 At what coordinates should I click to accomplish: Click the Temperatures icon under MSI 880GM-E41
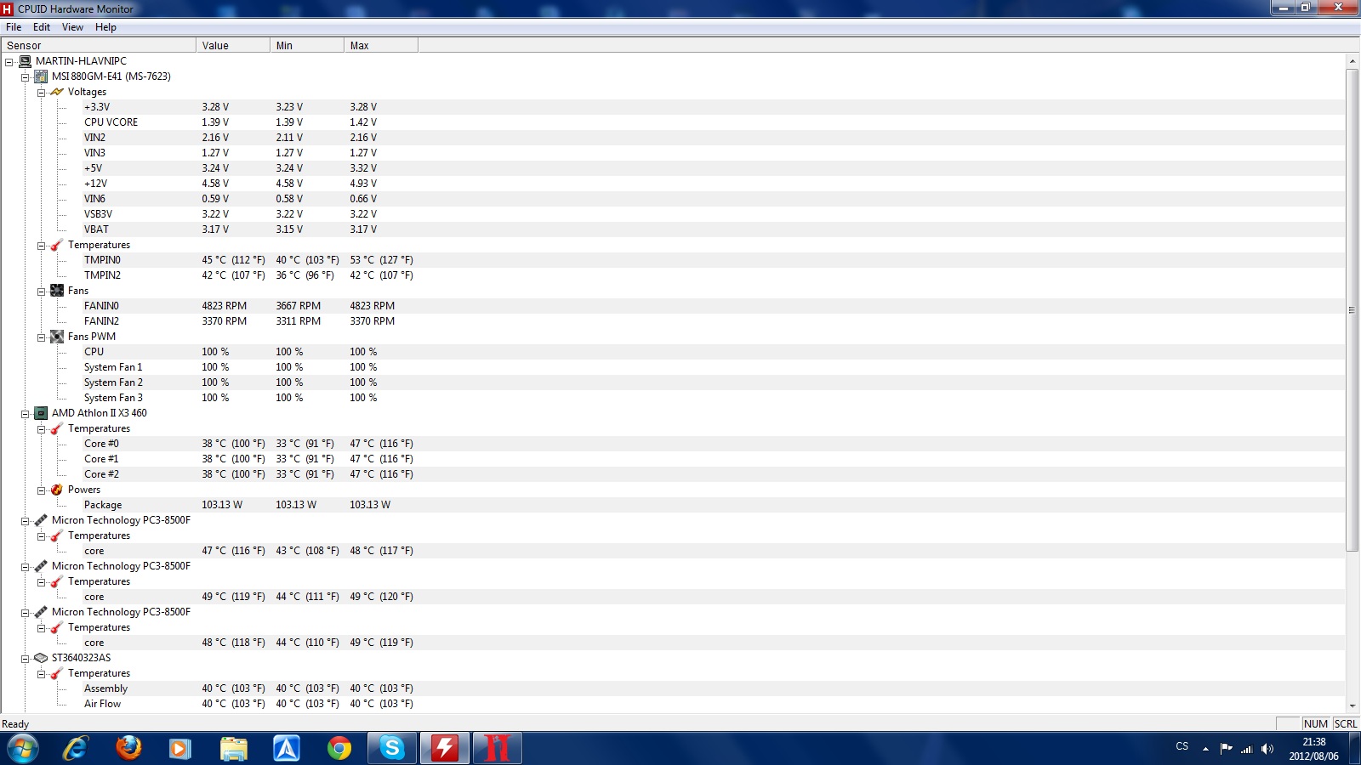coord(57,245)
